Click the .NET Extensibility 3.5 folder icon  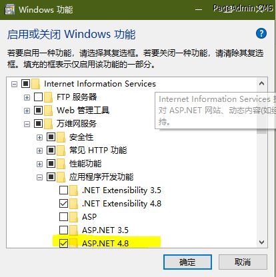[x=73, y=190]
